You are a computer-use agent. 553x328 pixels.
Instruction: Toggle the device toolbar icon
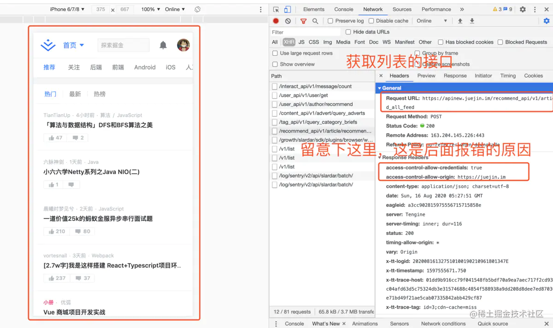[287, 9]
